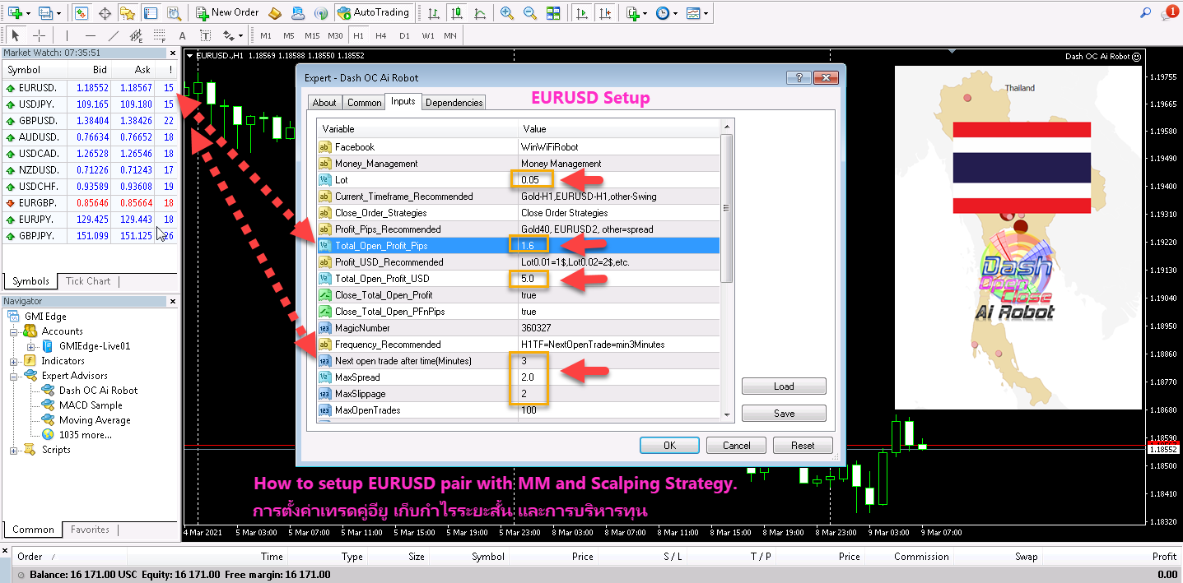Select the Trendline drawing tool
Viewport: 1183px width, 583px height.
point(114,35)
